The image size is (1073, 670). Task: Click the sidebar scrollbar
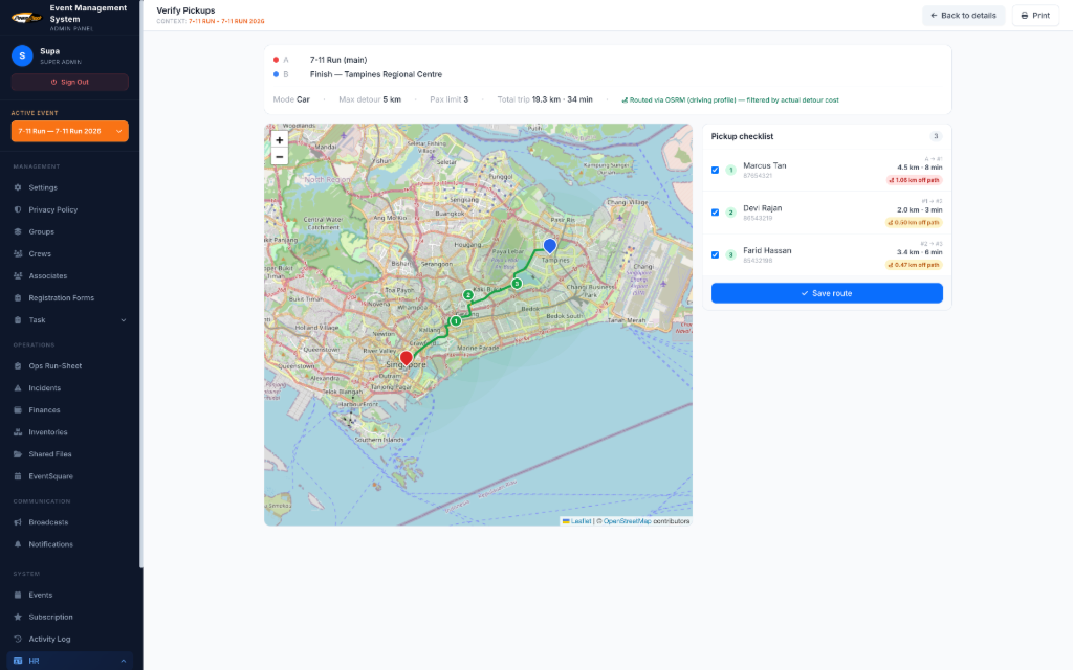pyautogui.click(x=140, y=283)
